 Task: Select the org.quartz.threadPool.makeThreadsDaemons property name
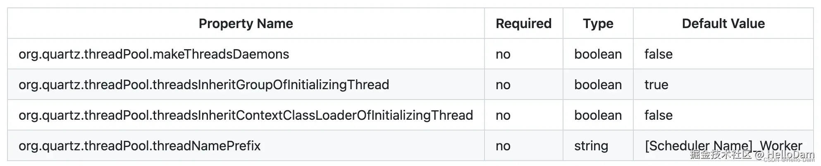(x=154, y=54)
